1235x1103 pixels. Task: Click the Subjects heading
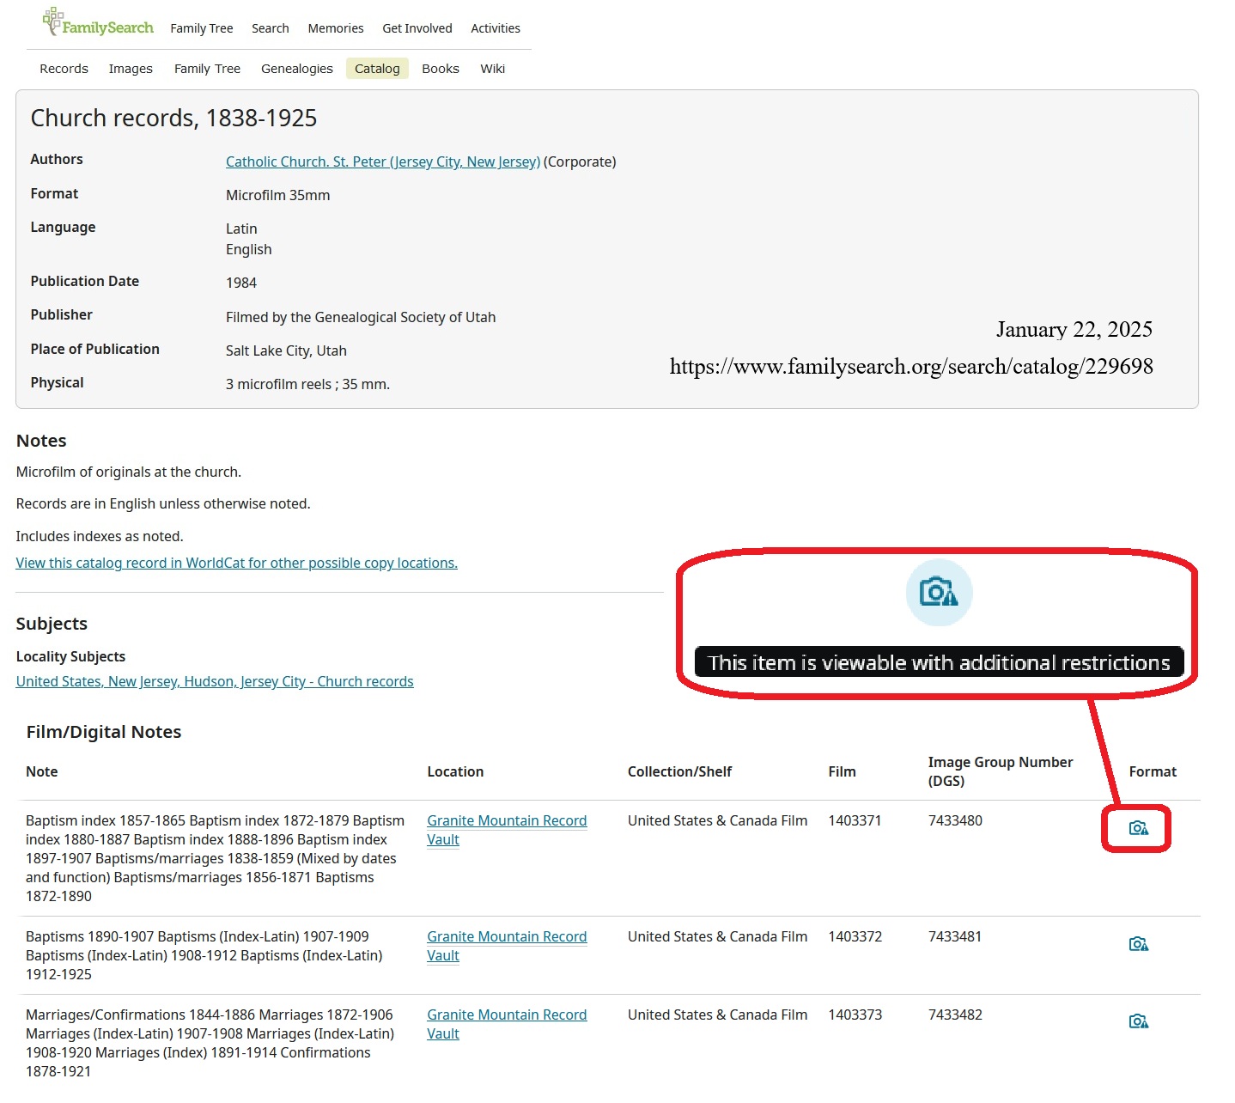(52, 624)
